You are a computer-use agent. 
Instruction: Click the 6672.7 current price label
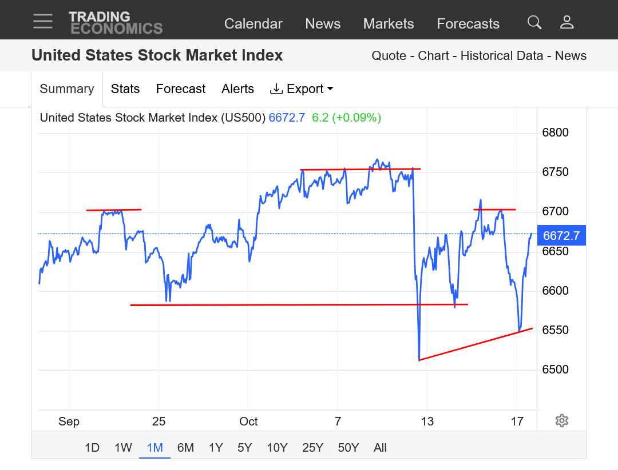[561, 236]
